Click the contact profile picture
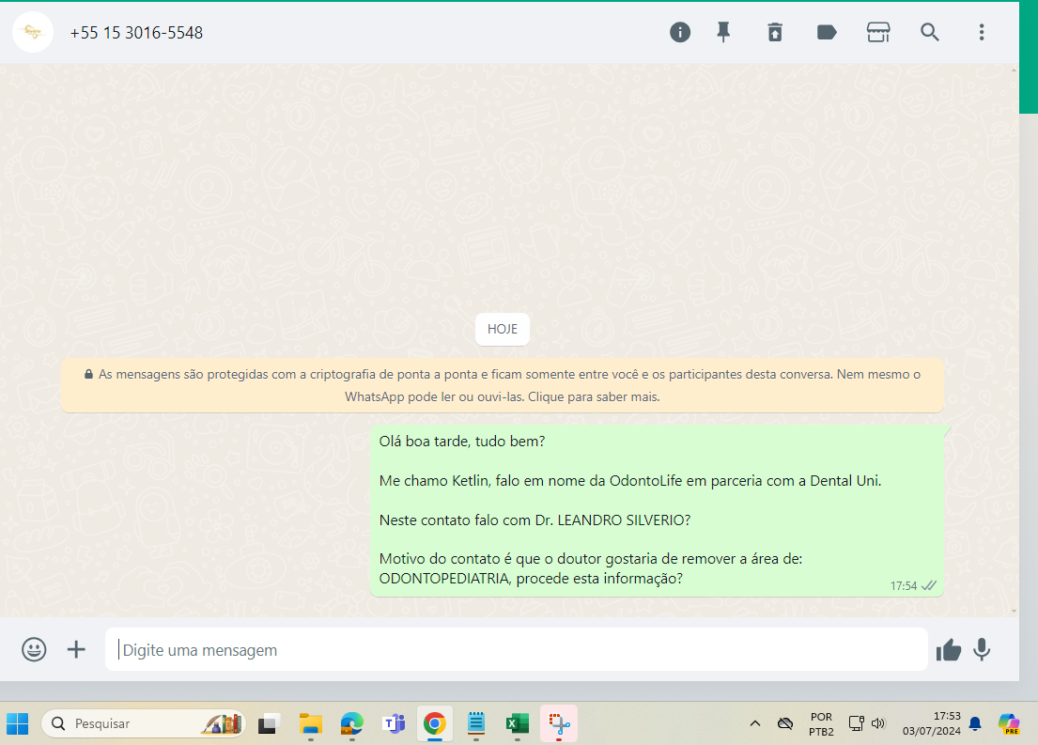 tap(33, 32)
